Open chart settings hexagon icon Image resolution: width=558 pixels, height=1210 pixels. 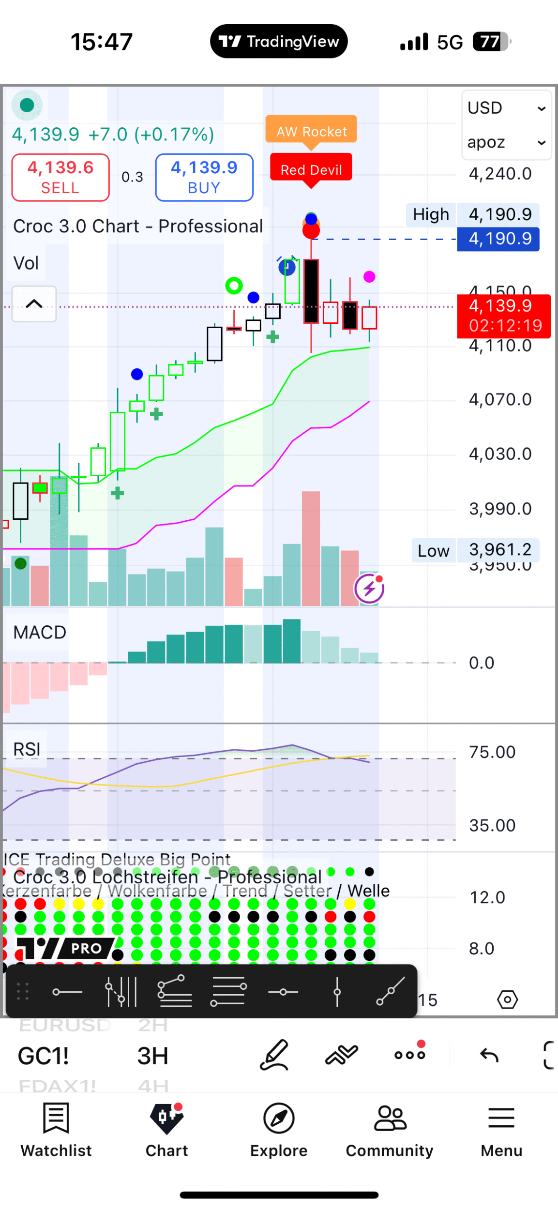point(507,999)
